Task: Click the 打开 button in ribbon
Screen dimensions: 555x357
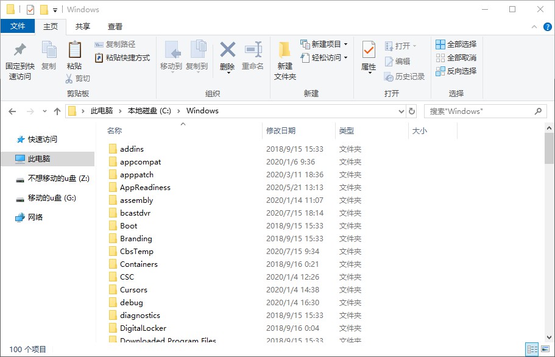Action: [400, 46]
